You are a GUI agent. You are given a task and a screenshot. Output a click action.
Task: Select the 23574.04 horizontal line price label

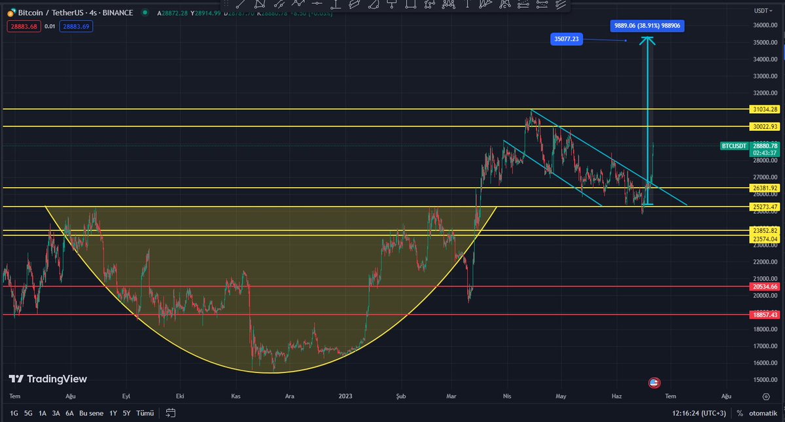pos(765,239)
